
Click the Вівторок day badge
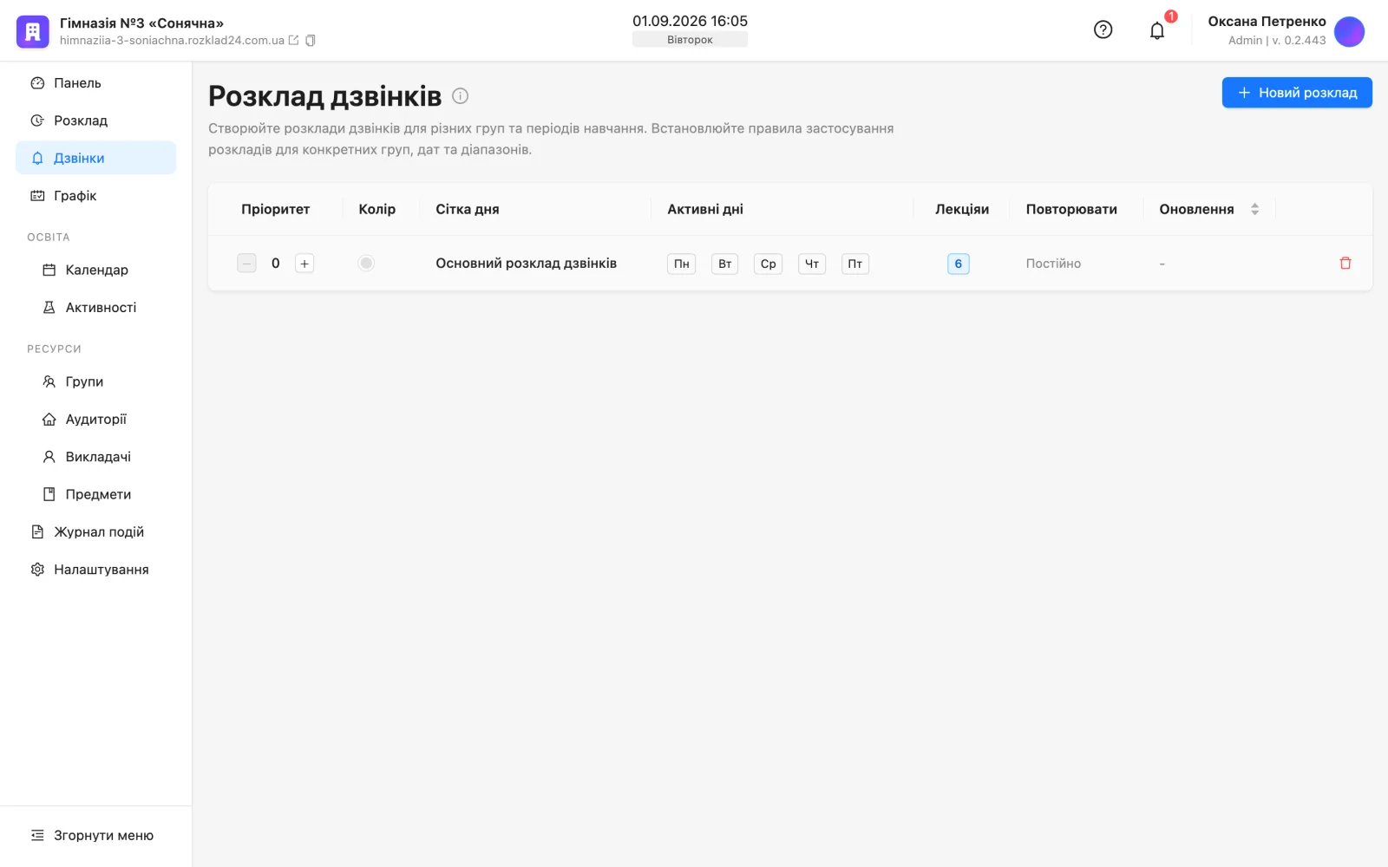[690, 40]
